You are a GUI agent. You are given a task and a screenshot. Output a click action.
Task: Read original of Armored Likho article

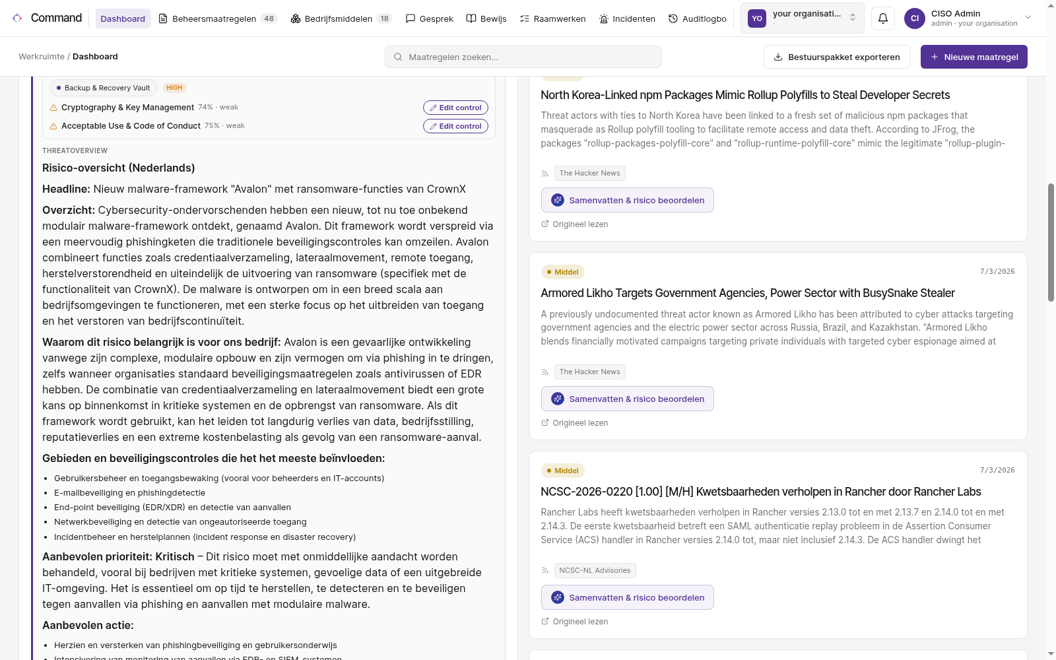pos(575,422)
